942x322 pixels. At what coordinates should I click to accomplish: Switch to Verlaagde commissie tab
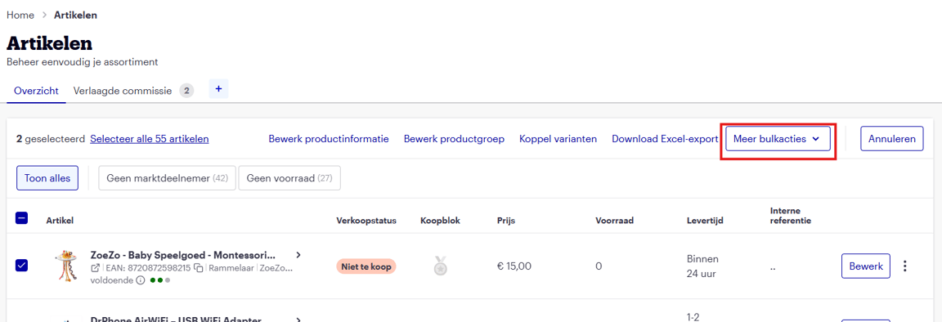123,92
